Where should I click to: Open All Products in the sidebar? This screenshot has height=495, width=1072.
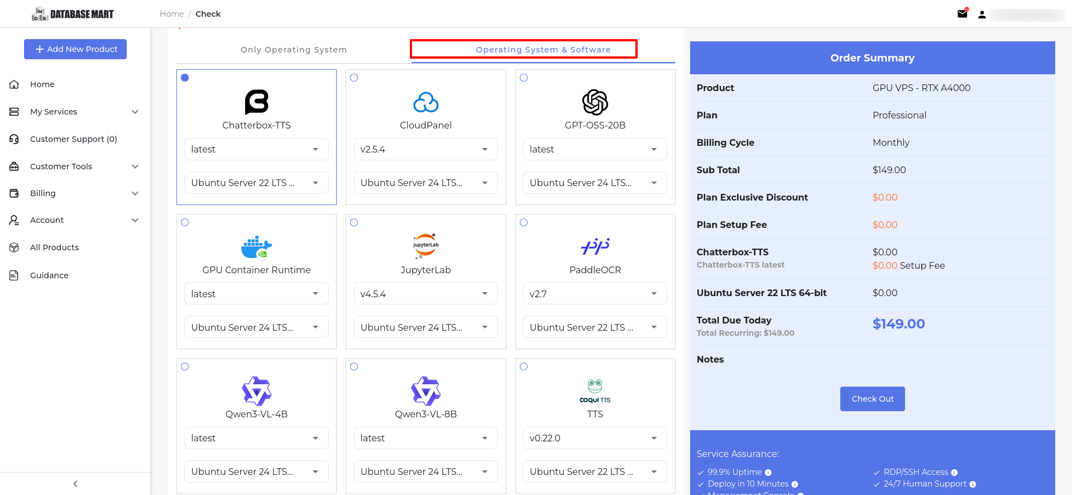[x=54, y=247]
